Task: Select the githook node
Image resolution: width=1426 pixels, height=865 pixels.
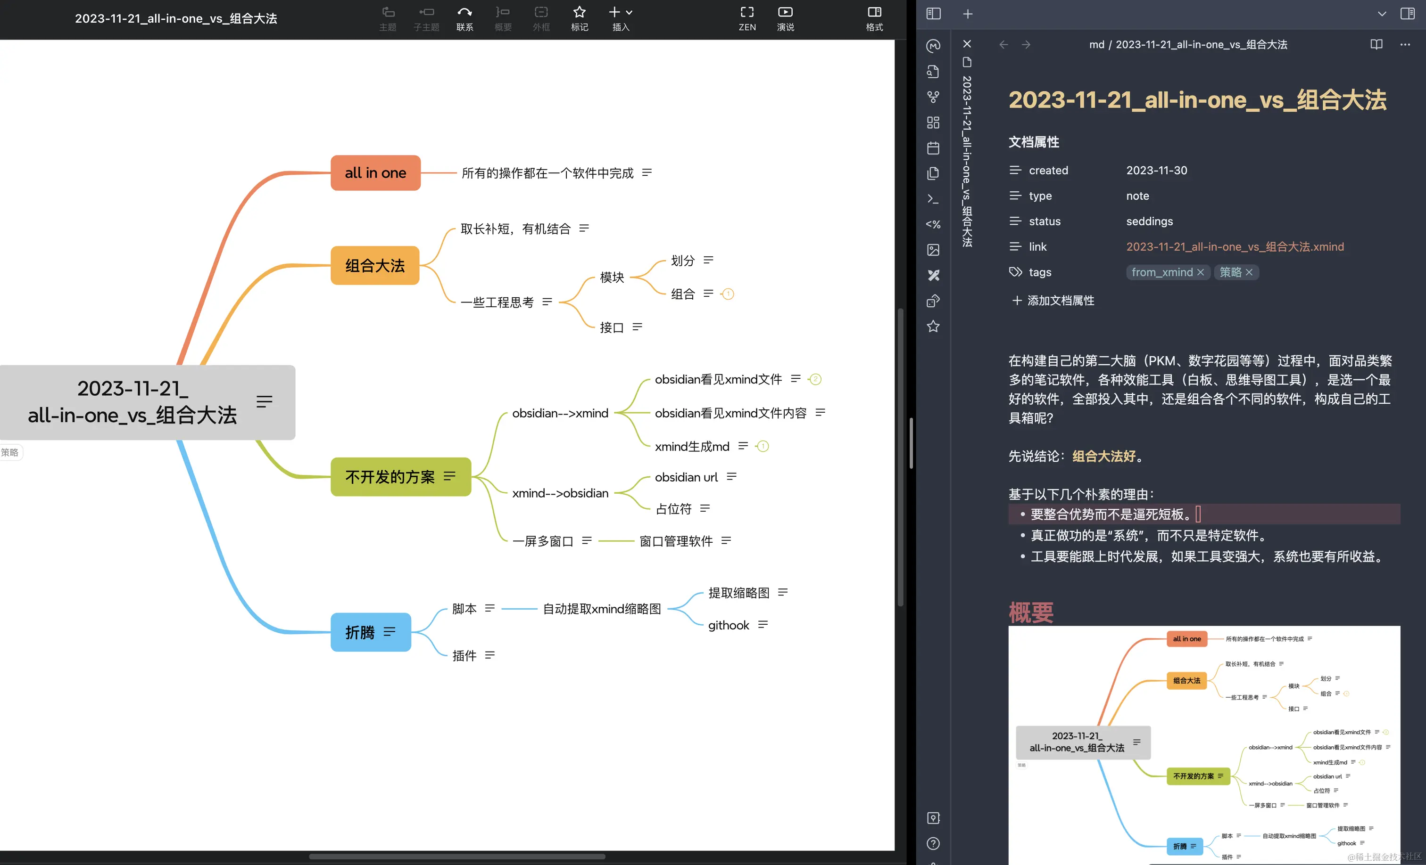Action: click(729, 625)
